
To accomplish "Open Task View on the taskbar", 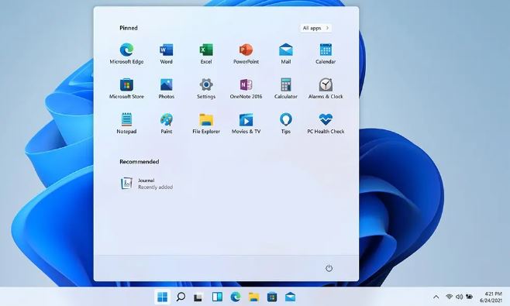I will 198,297.
